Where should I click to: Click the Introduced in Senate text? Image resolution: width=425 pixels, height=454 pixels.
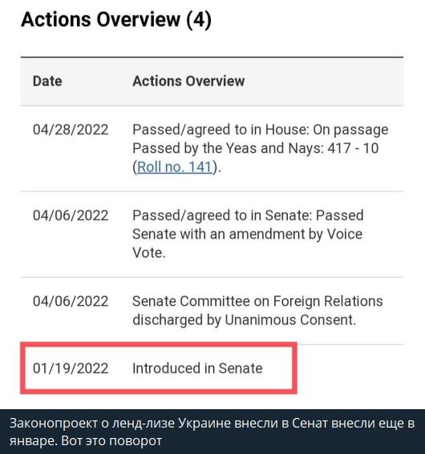[197, 368]
